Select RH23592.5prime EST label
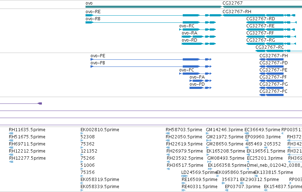Image resolution: width=302 pixels, height=192 pixels. (185, 159)
